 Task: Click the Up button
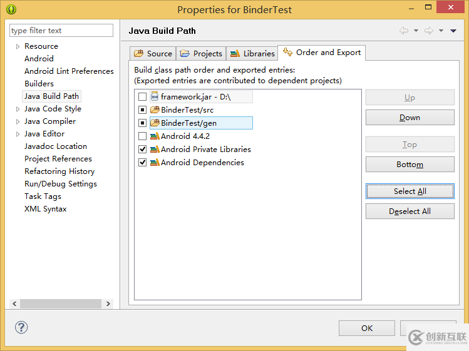(410, 98)
